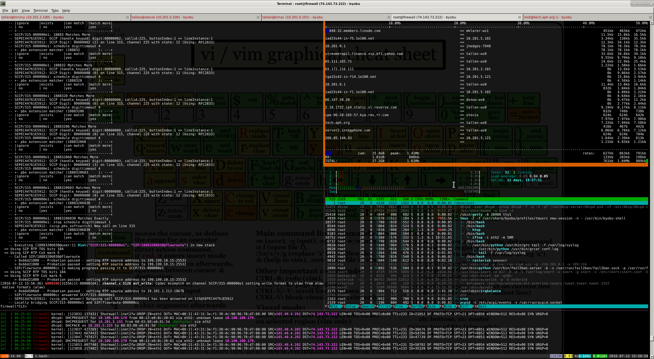Switch to the root@tech.aph.org tab
The height and width of the screenshot is (359, 654).
[x=548, y=17]
